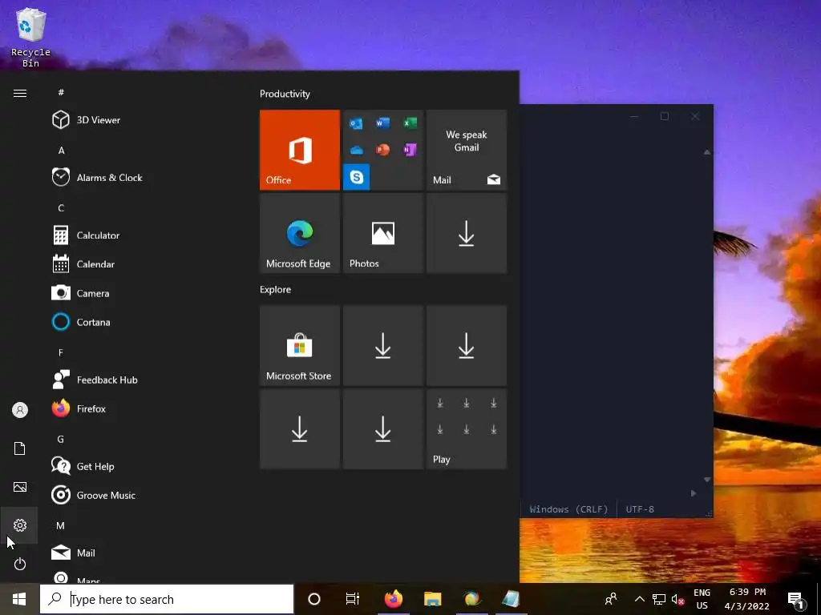Open the Play folder tile

coord(467,429)
